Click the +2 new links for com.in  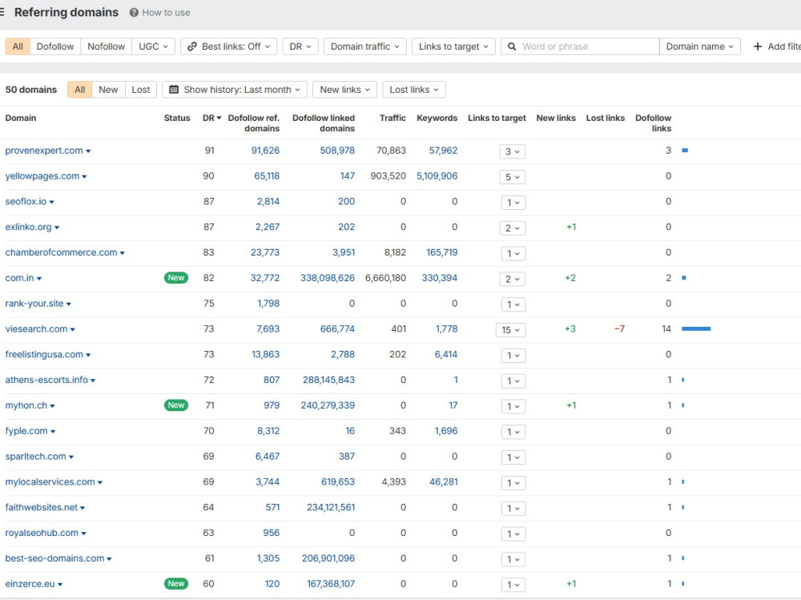(570, 277)
